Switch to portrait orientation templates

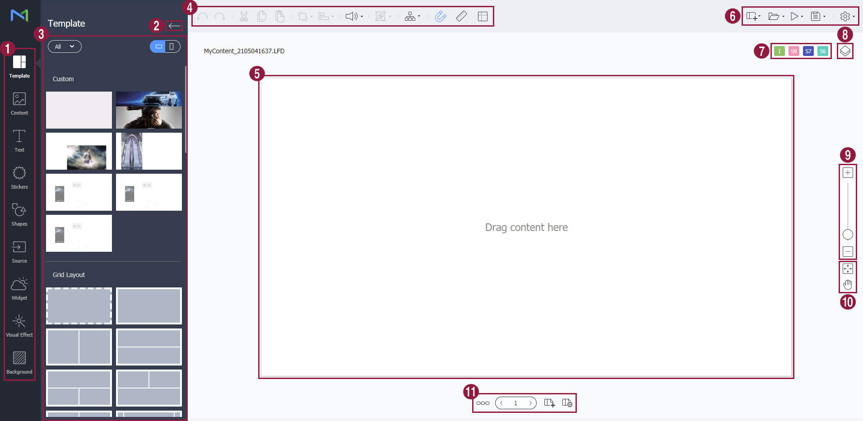pyautogui.click(x=172, y=46)
